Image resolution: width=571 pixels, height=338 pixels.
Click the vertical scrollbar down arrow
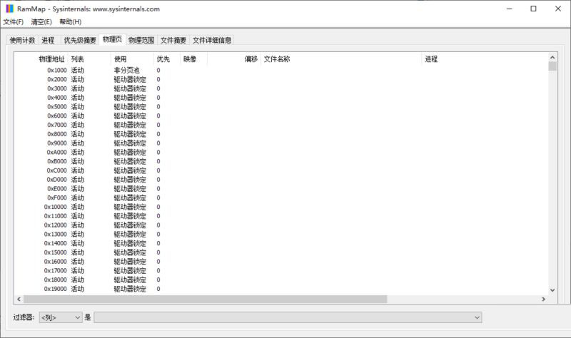pyautogui.click(x=552, y=290)
